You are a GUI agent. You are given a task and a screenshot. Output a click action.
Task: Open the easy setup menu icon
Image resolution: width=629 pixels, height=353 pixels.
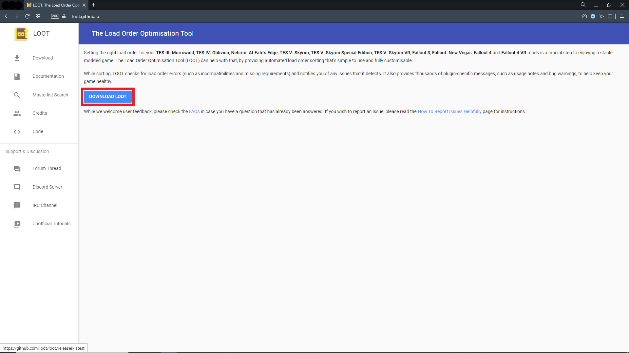tap(622, 16)
